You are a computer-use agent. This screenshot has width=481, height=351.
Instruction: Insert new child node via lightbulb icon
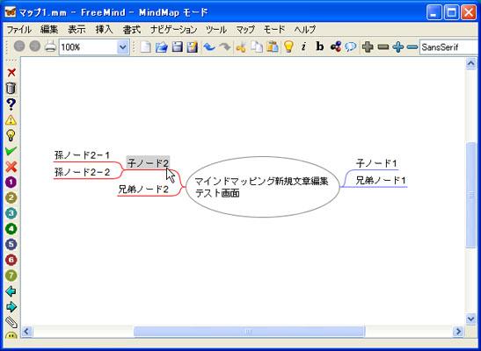pyautogui.click(x=288, y=47)
